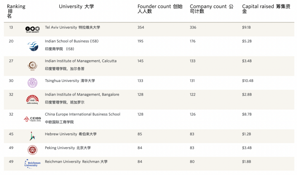The image size is (297, 175).
Task: Click founder count 195
Action: coord(140,41)
